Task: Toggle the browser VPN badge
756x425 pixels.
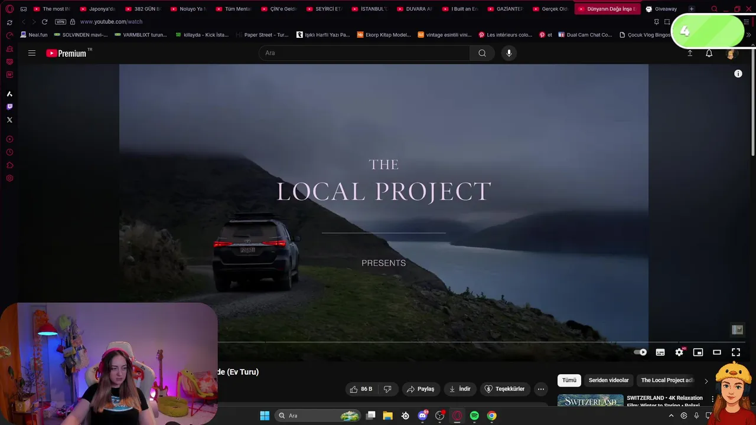Action: tap(60, 22)
